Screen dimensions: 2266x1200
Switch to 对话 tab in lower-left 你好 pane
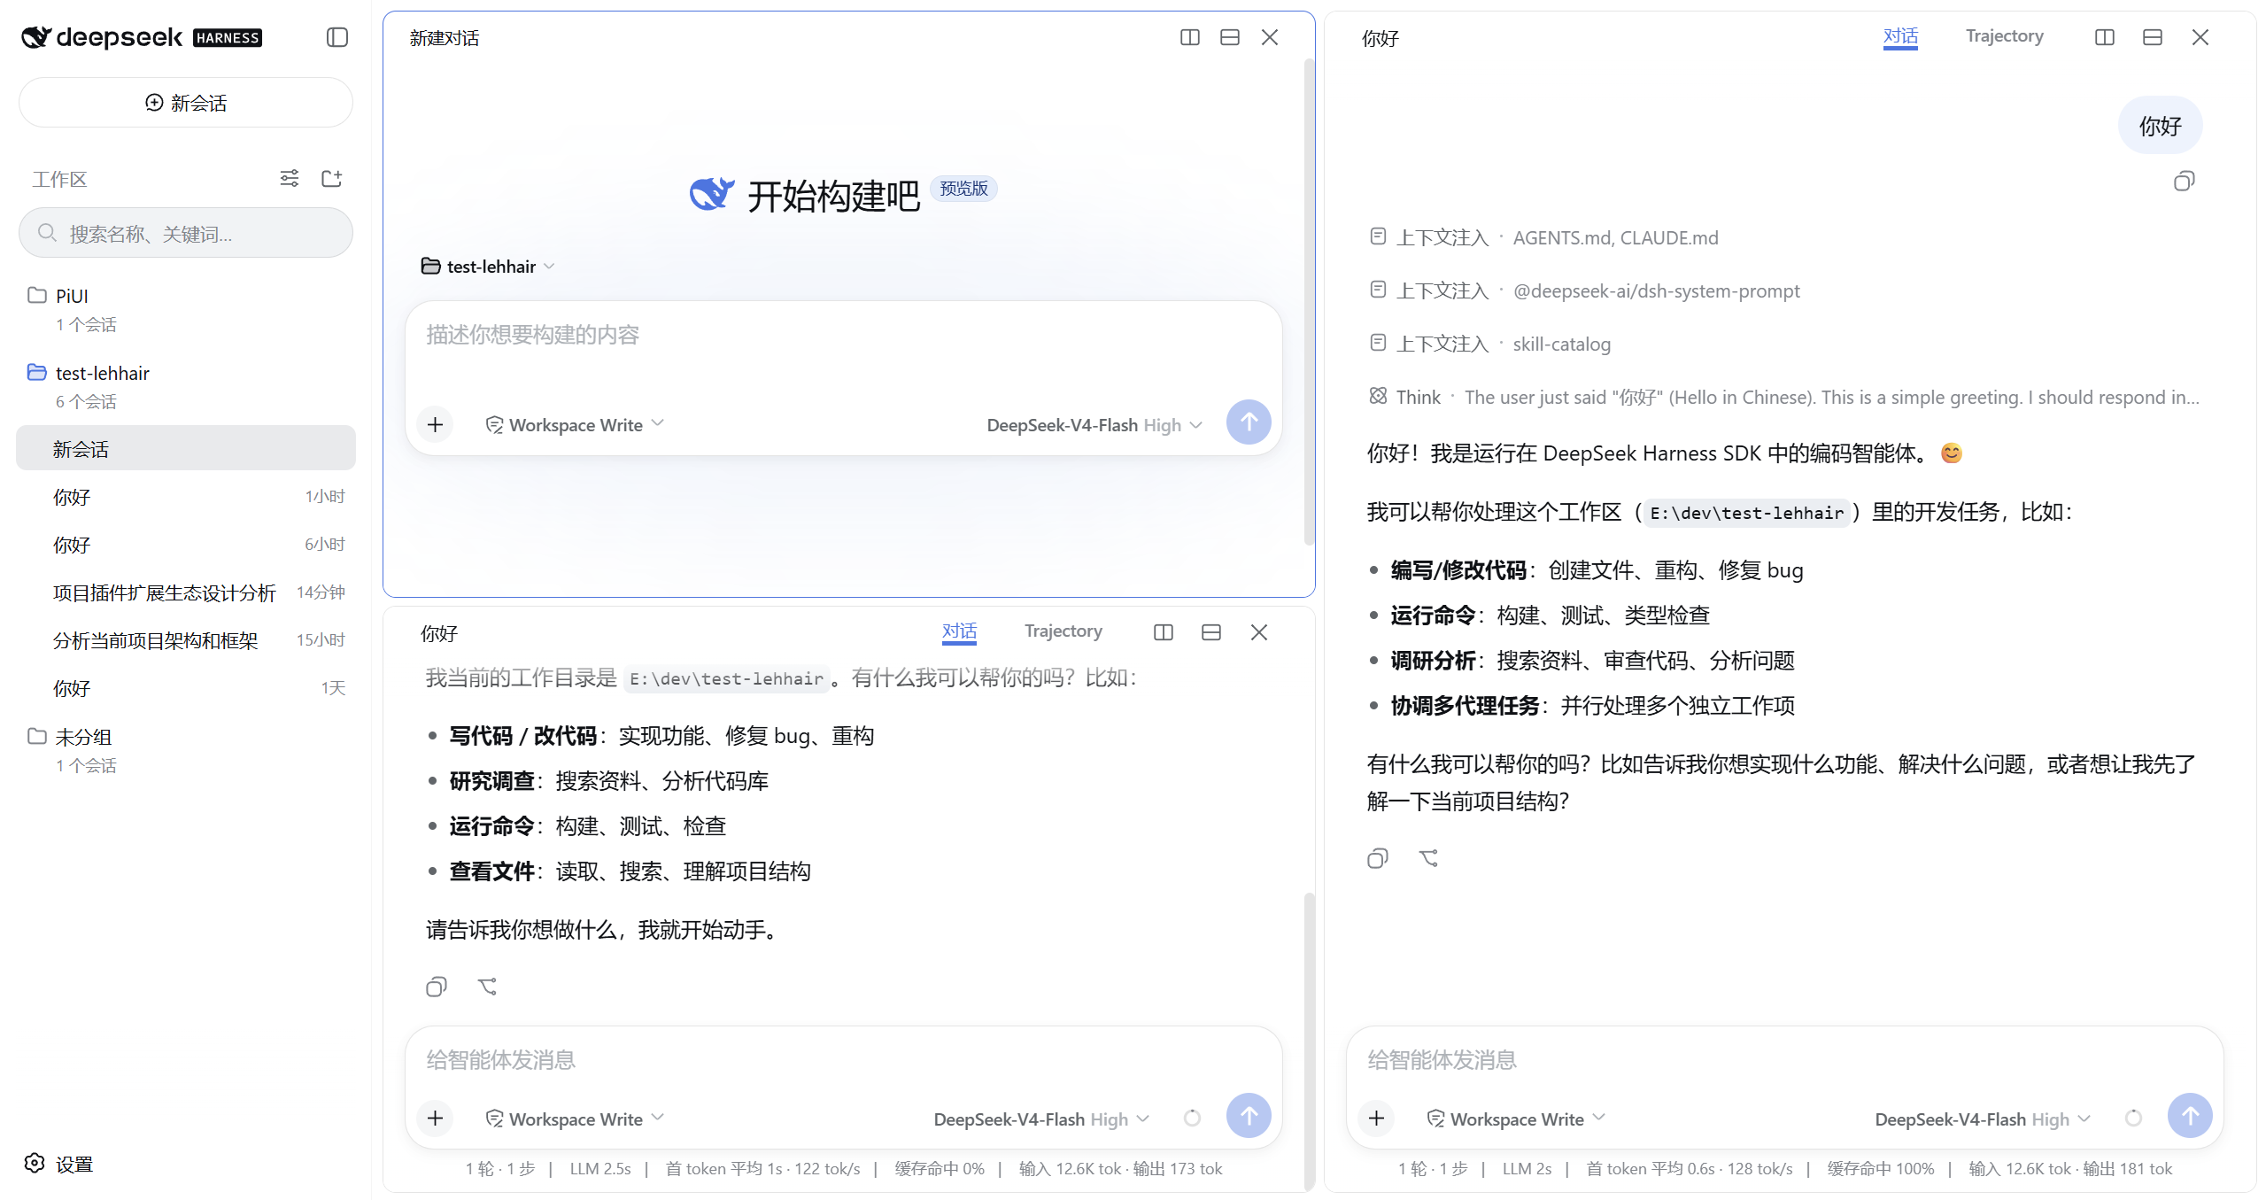tap(959, 631)
